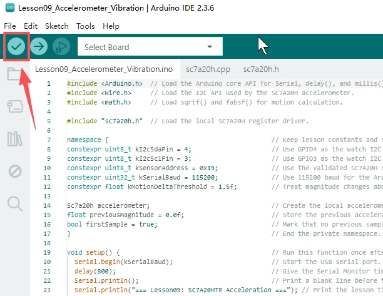Click the Start Debugging button
Viewport: 383px width, 296px height.
coord(61,46)
